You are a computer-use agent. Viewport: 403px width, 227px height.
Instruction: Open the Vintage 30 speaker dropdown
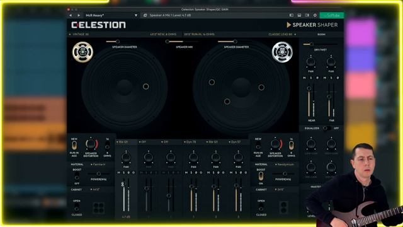coord(79,34)
